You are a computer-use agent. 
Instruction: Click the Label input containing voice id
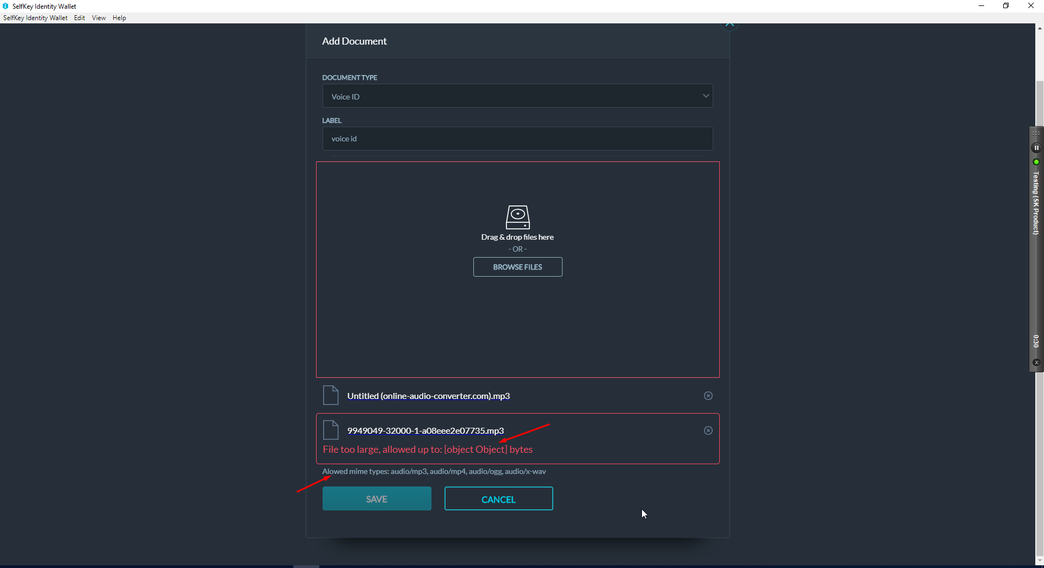click(x=517, y=139)
